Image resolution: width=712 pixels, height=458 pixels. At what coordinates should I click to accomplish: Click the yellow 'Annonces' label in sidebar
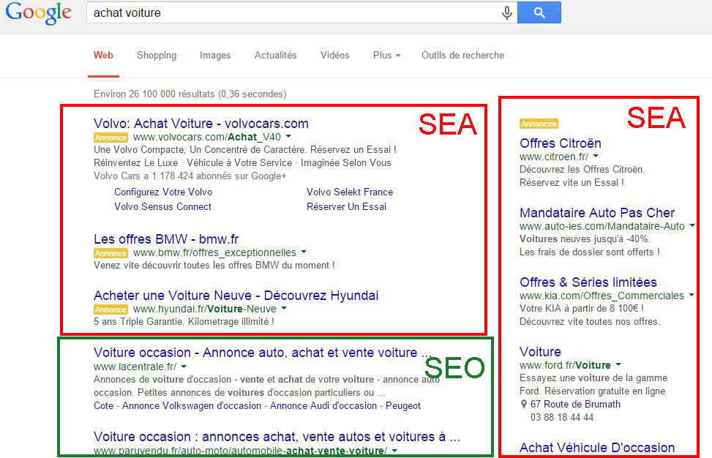coord(539,124)
